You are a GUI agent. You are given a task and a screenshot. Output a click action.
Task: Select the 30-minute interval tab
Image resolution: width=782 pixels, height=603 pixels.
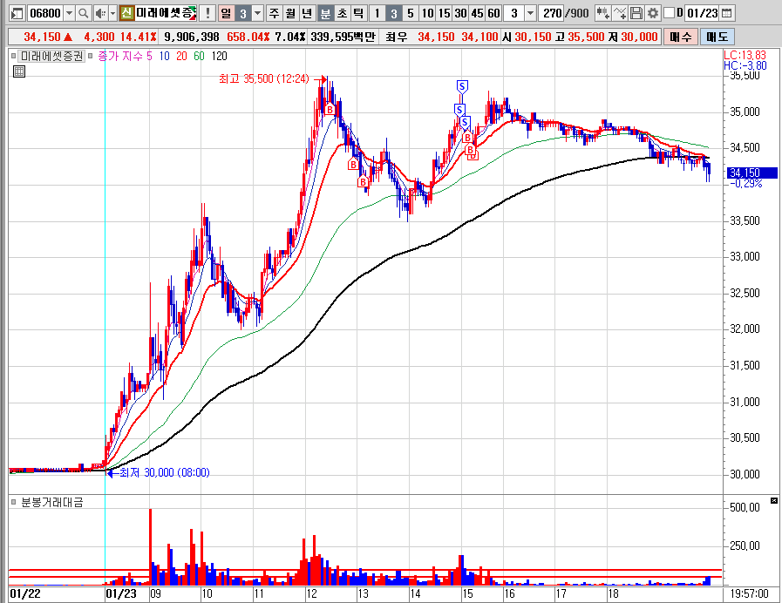click(460, 13)
